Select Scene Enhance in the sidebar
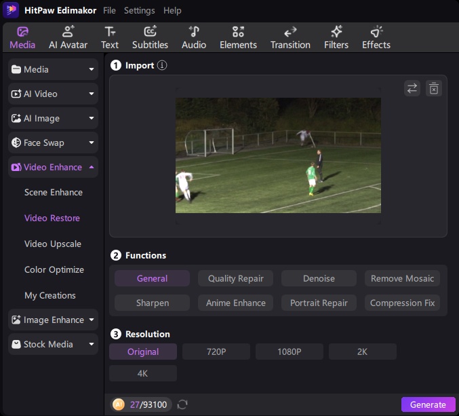 54,193
